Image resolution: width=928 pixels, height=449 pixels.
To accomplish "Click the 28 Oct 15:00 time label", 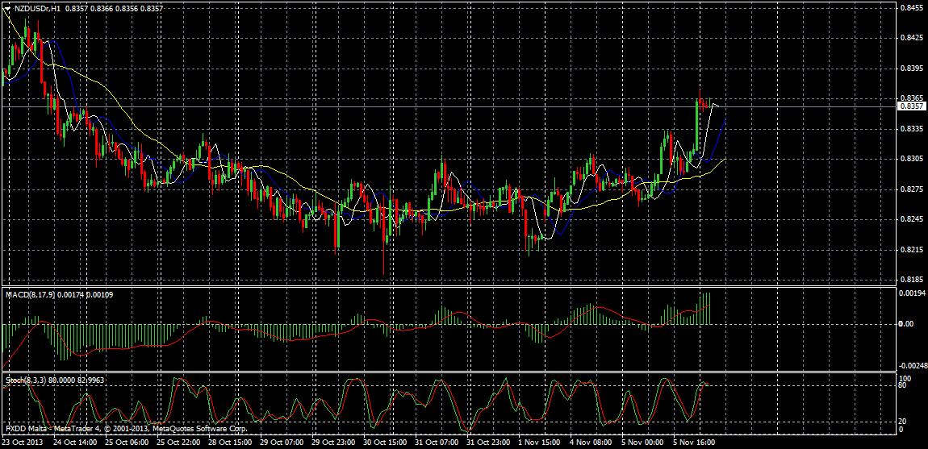I will click(x=231, y=443).
